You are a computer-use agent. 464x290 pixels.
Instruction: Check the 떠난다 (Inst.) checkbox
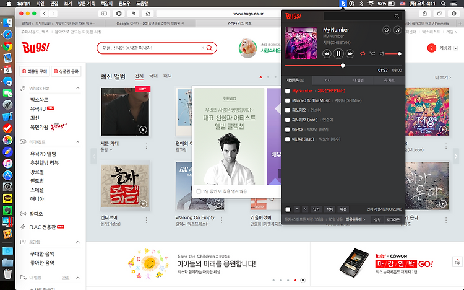click(x=287, y=139)
